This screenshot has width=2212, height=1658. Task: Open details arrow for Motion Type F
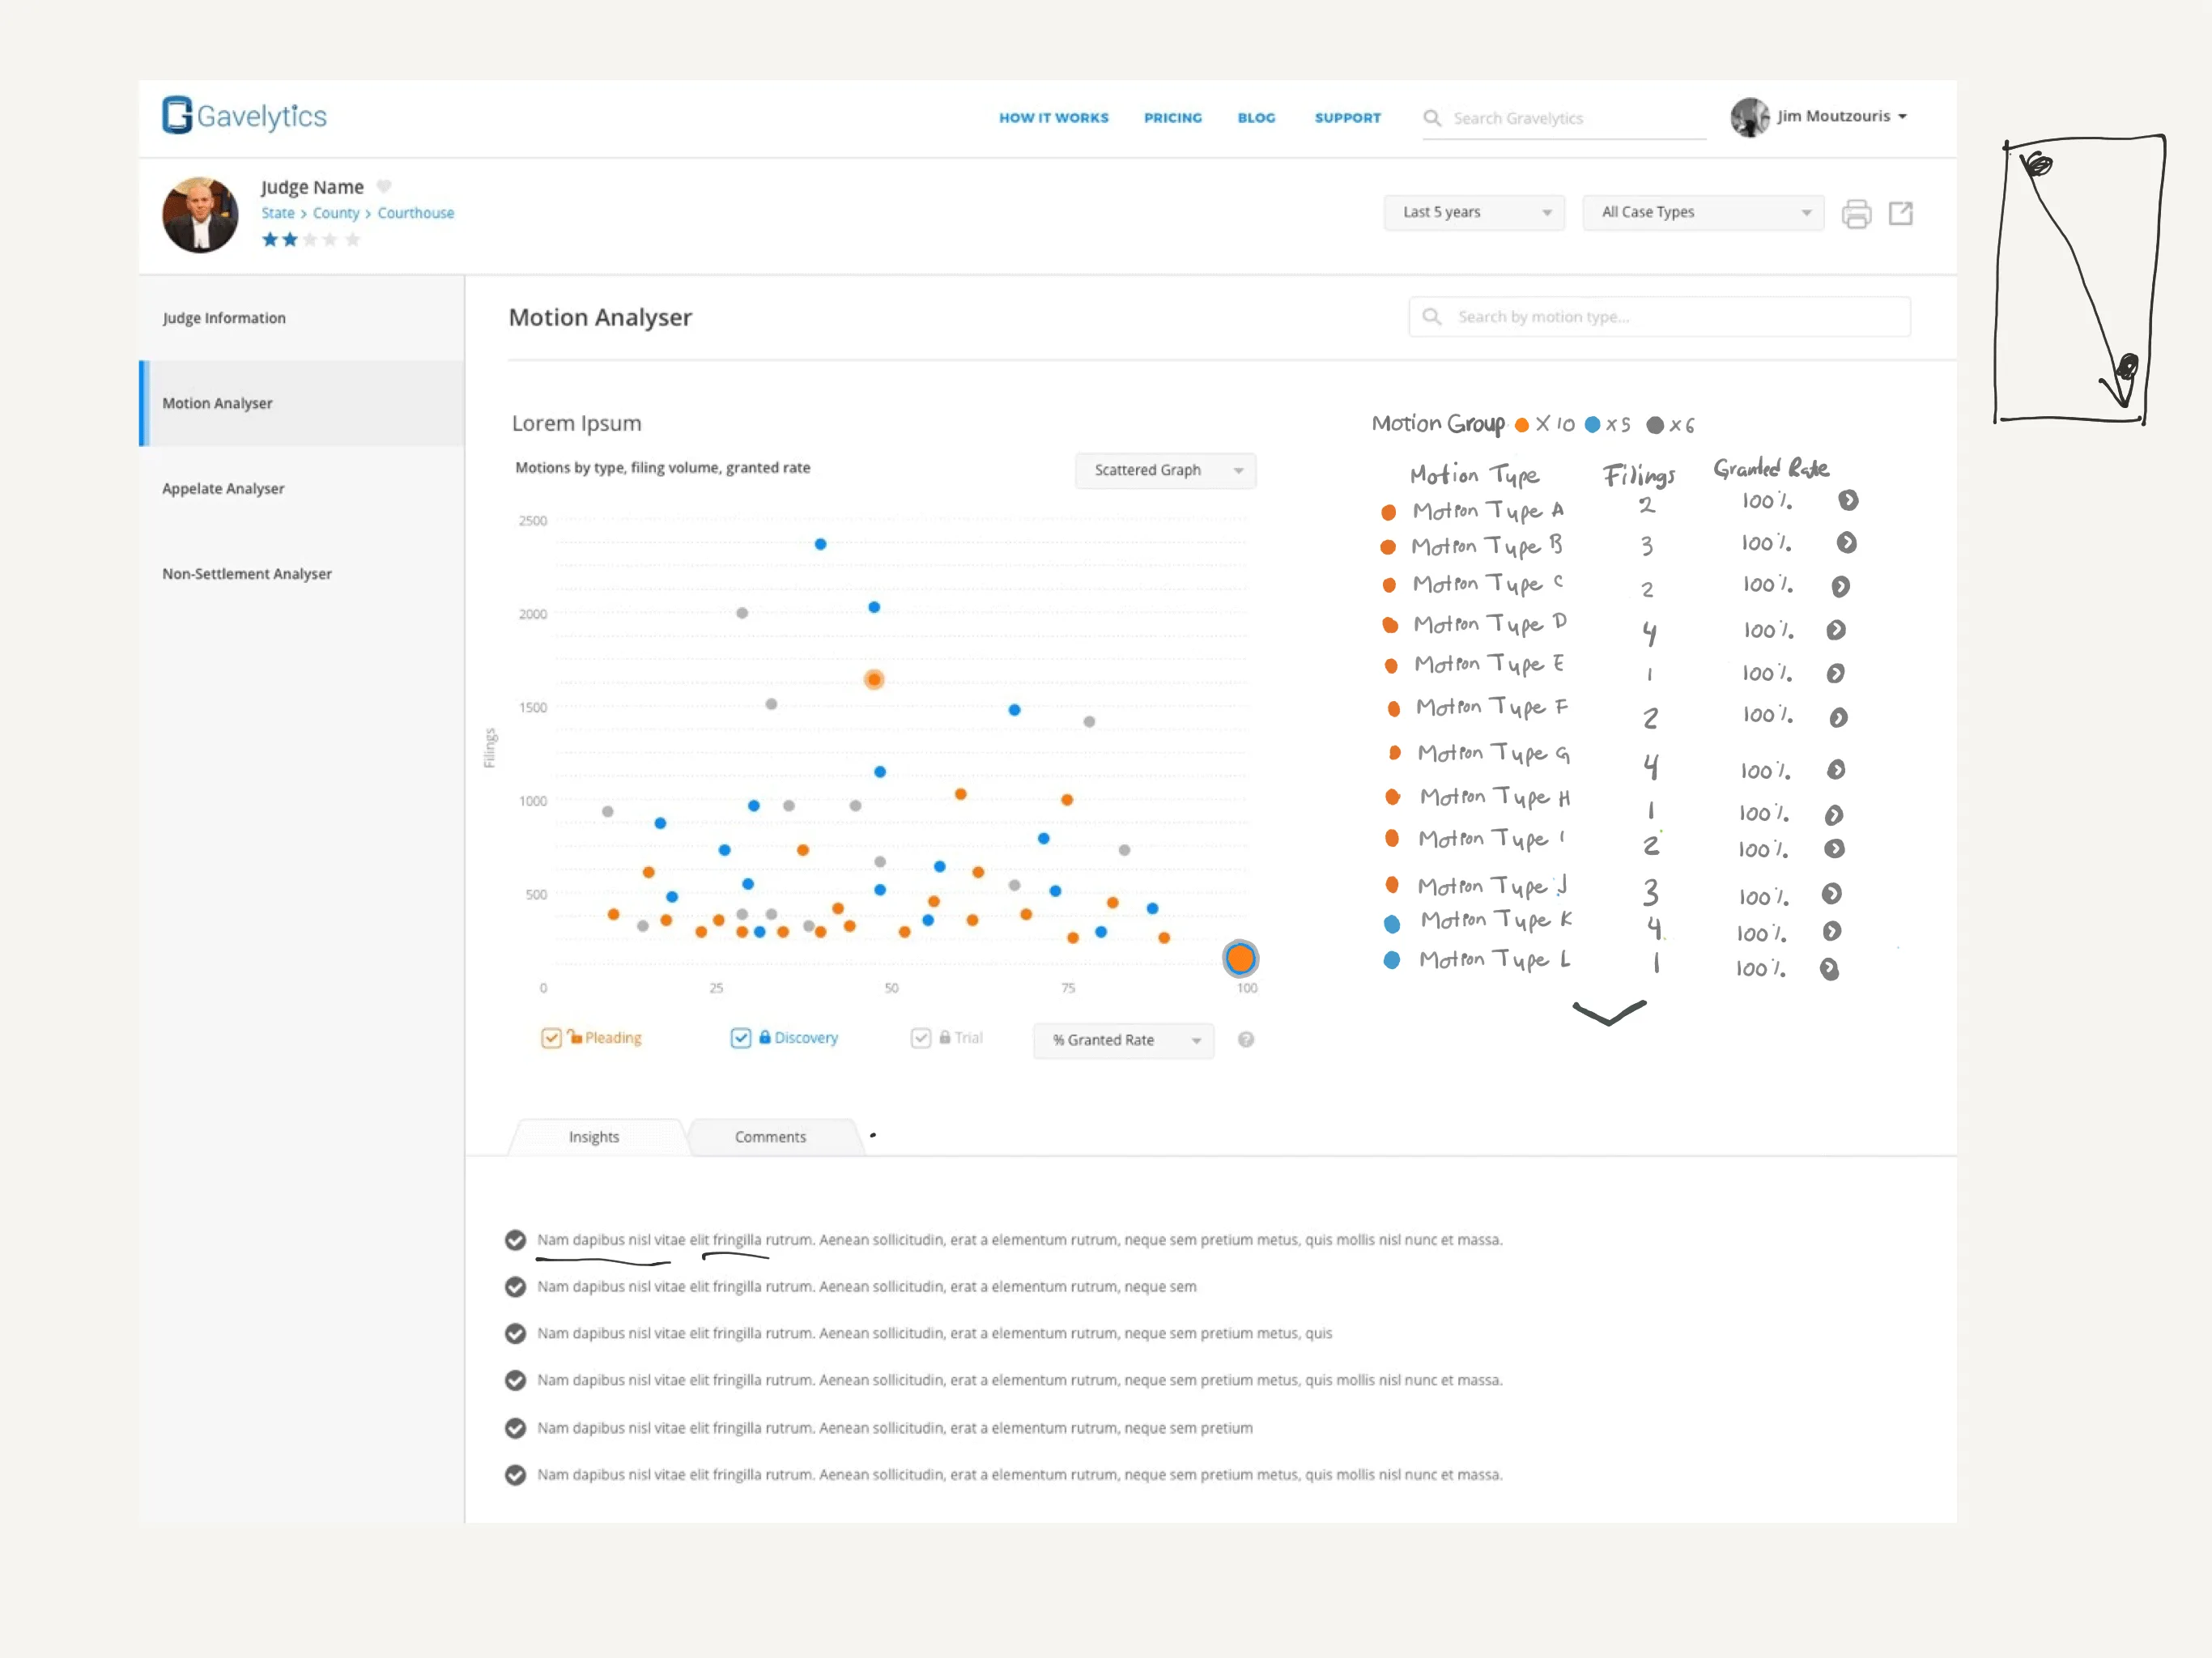1838,717
